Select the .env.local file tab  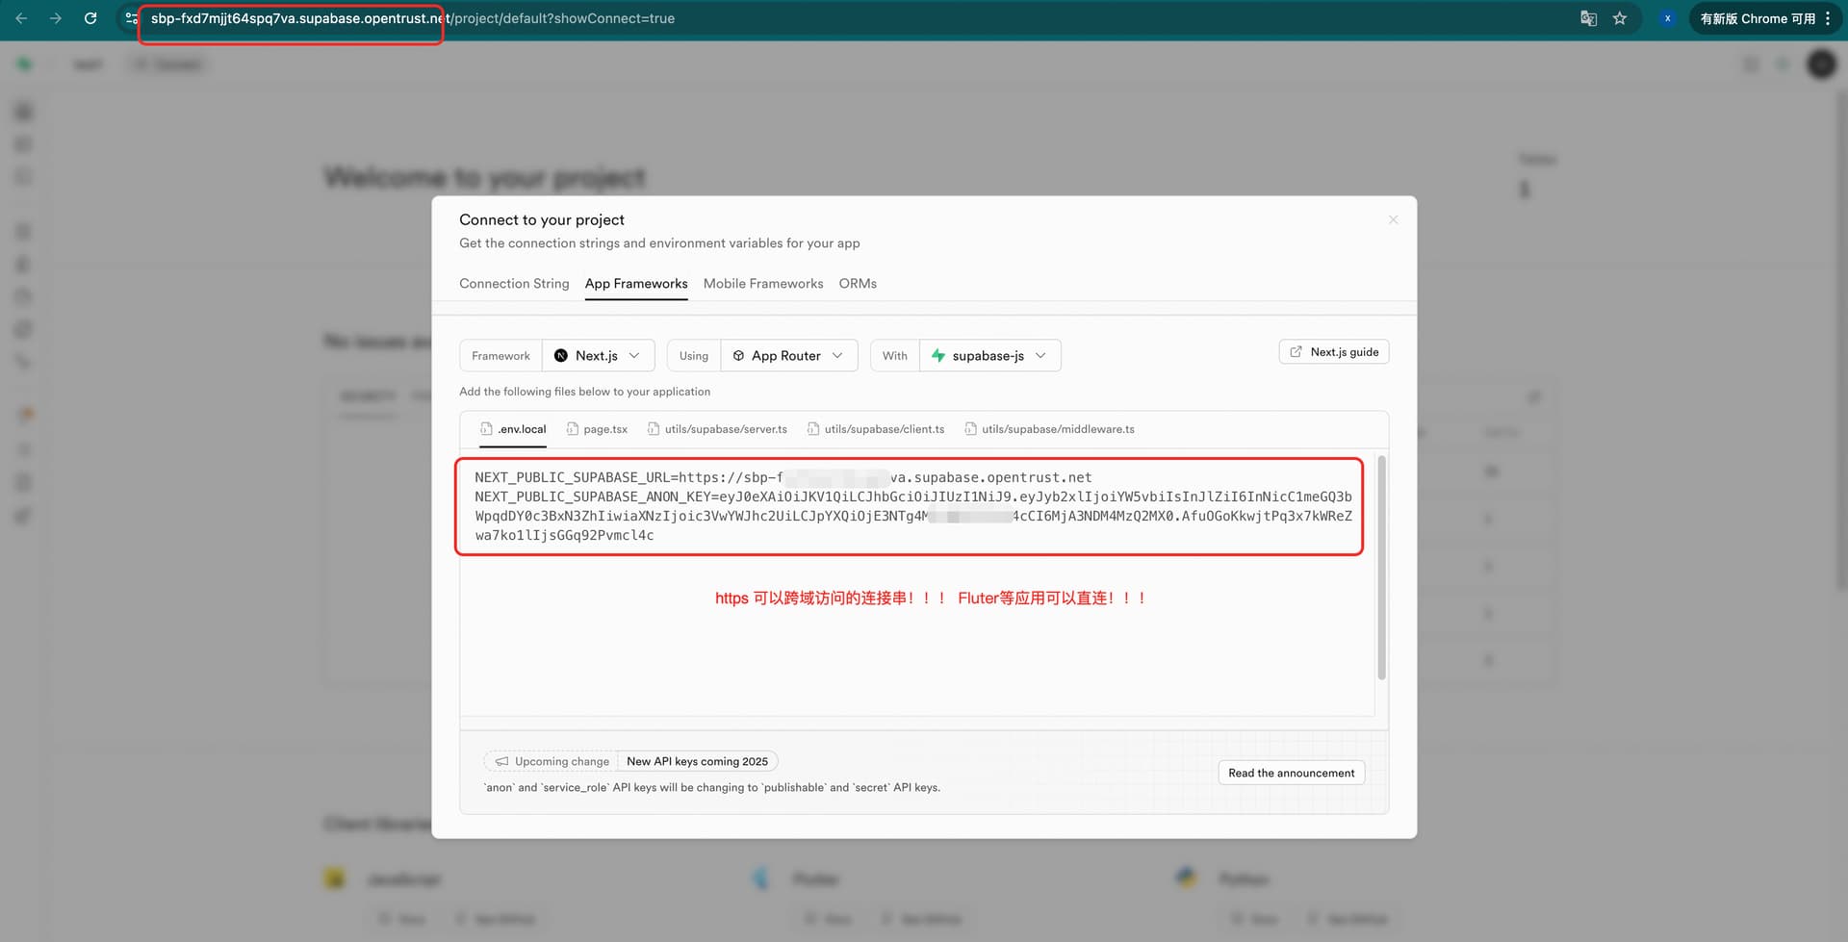513,429
